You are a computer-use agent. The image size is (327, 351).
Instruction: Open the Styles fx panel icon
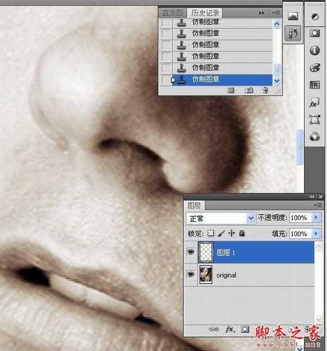pyautogui.click(x=314, y=102)
